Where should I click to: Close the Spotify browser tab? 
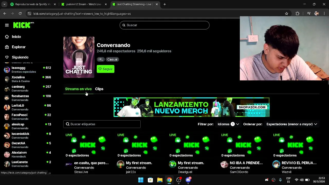(x=55, y=4)
